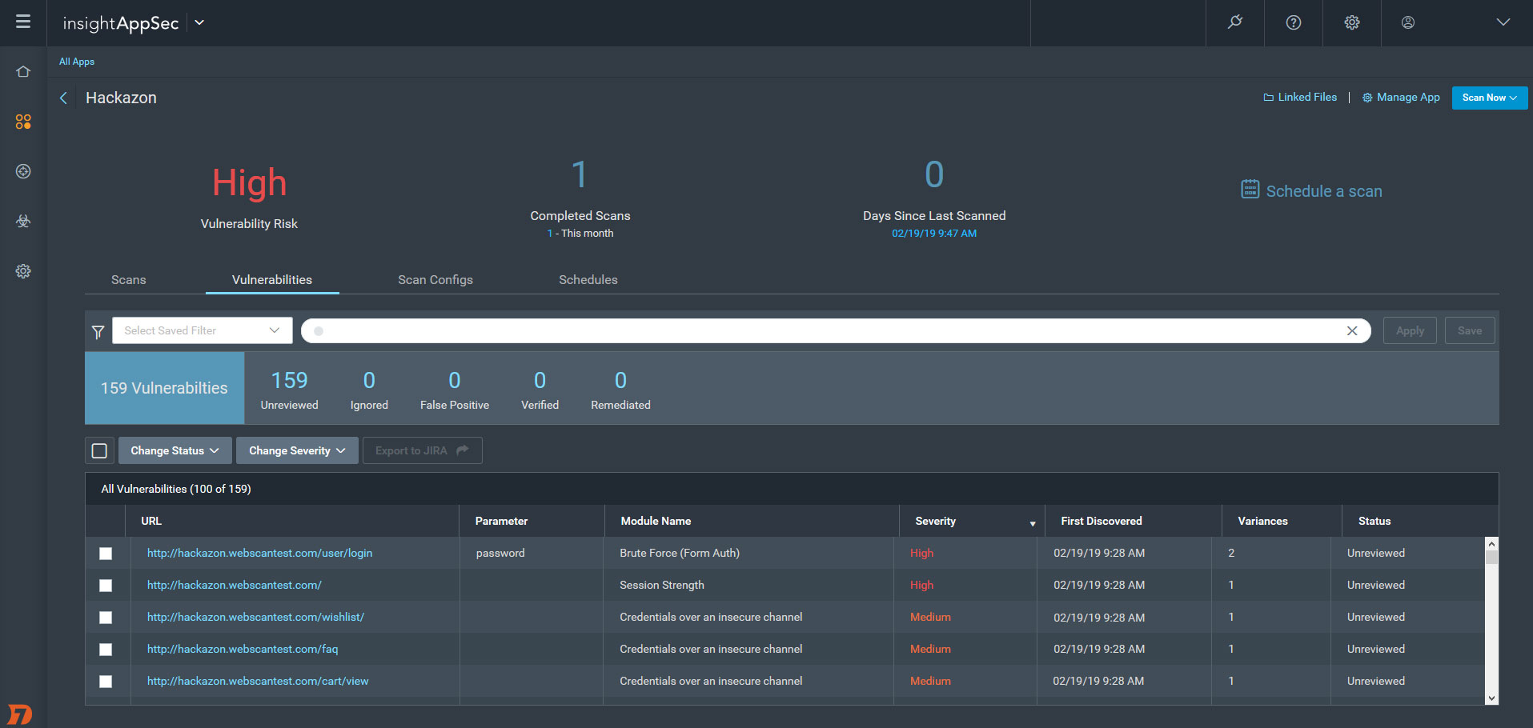Open the Scan Now dropdown
The width and height of the screenshot is (1533, 728).
tap(1490, 98)
